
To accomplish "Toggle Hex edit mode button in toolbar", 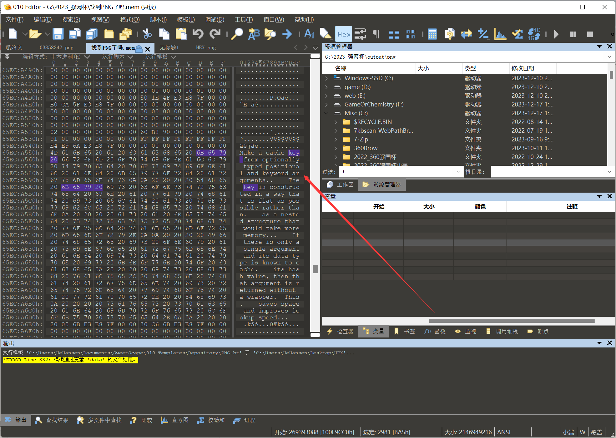I will tap(344, 34).
